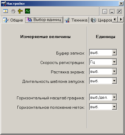The height and width of the screenshot is (135, 125).
Task: Select the yellow ruler icon
Action: click(20, 11)
